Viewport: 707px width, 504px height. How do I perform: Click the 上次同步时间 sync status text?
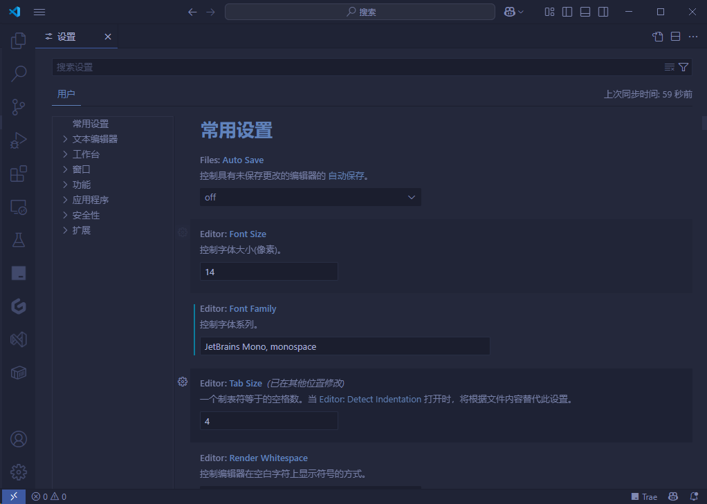pyautogui.click(x=648, y=94)
